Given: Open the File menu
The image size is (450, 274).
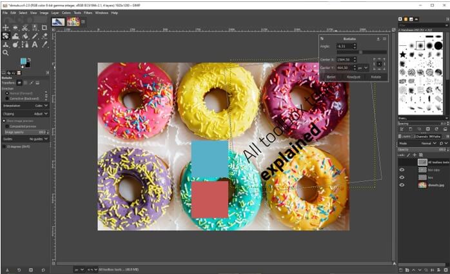Looking at the screenshot, I should pos(5,13).
